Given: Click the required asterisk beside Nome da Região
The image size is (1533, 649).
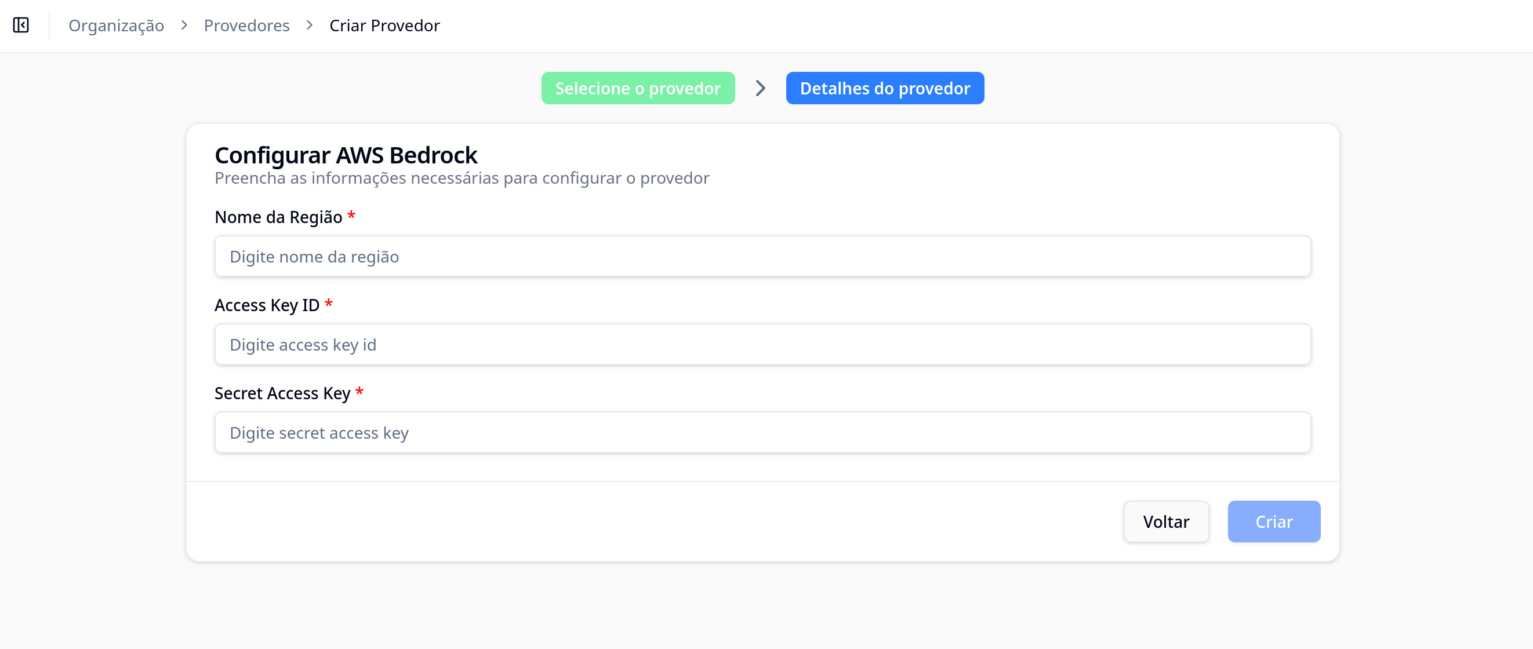Looking at the screenshot, I should tap(351, 217).
